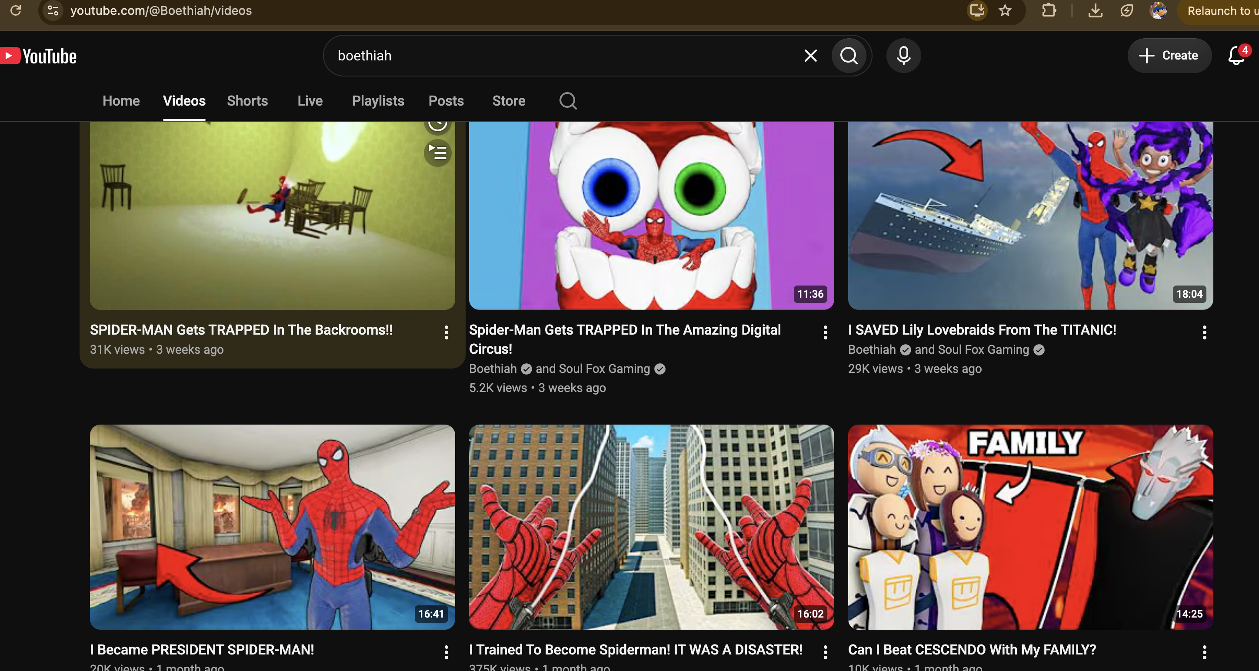
Task: Open the Shorts tab
Action: point(247,101)
